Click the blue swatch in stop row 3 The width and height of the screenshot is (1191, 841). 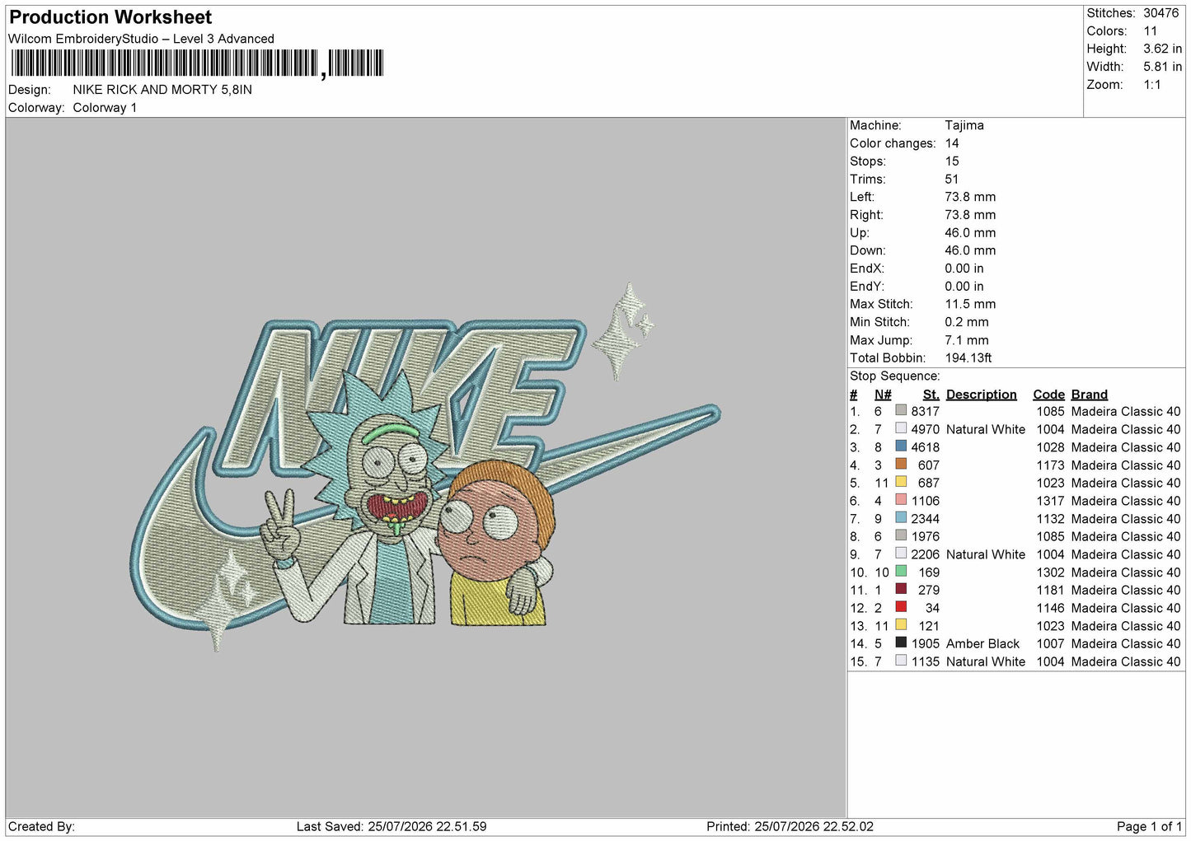tap(901, 446)
